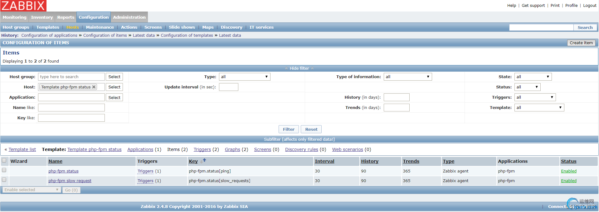Click Select next to Host group
Viewport: 599px width, 212px height.
114,77
